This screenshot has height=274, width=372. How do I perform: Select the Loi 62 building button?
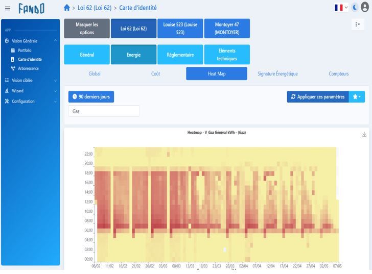tap(133, 29)
